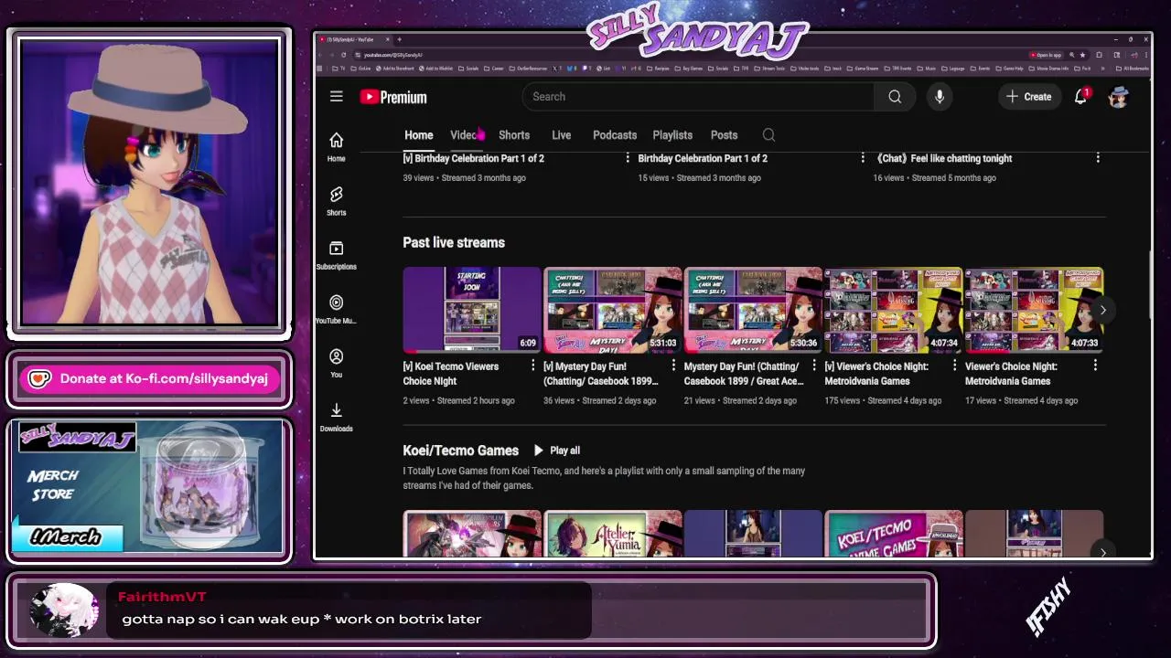Image resolution: width=1171 pixels, height=658 pixels.
Task: Open the Past live streams section
Action: coord(454,242)
